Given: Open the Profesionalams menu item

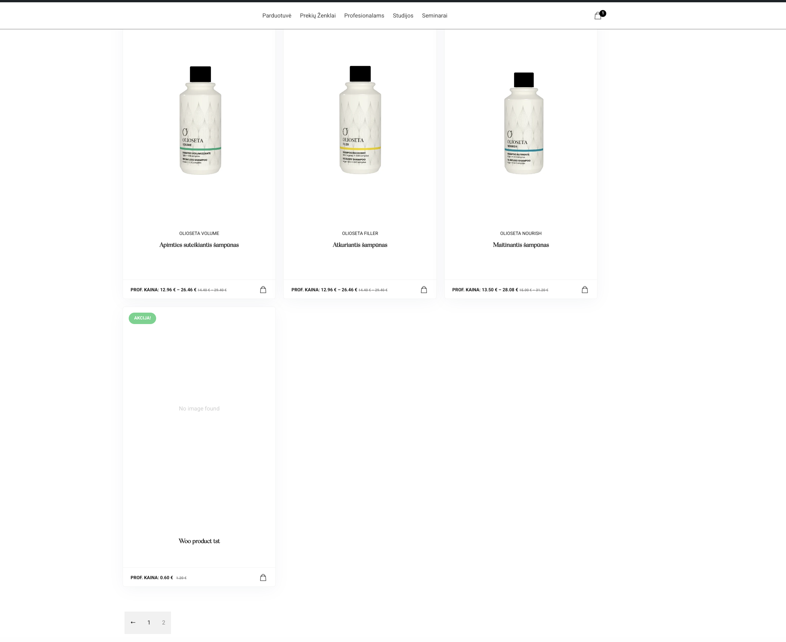Looking at the screenshot, I should (x=364, y=16).
